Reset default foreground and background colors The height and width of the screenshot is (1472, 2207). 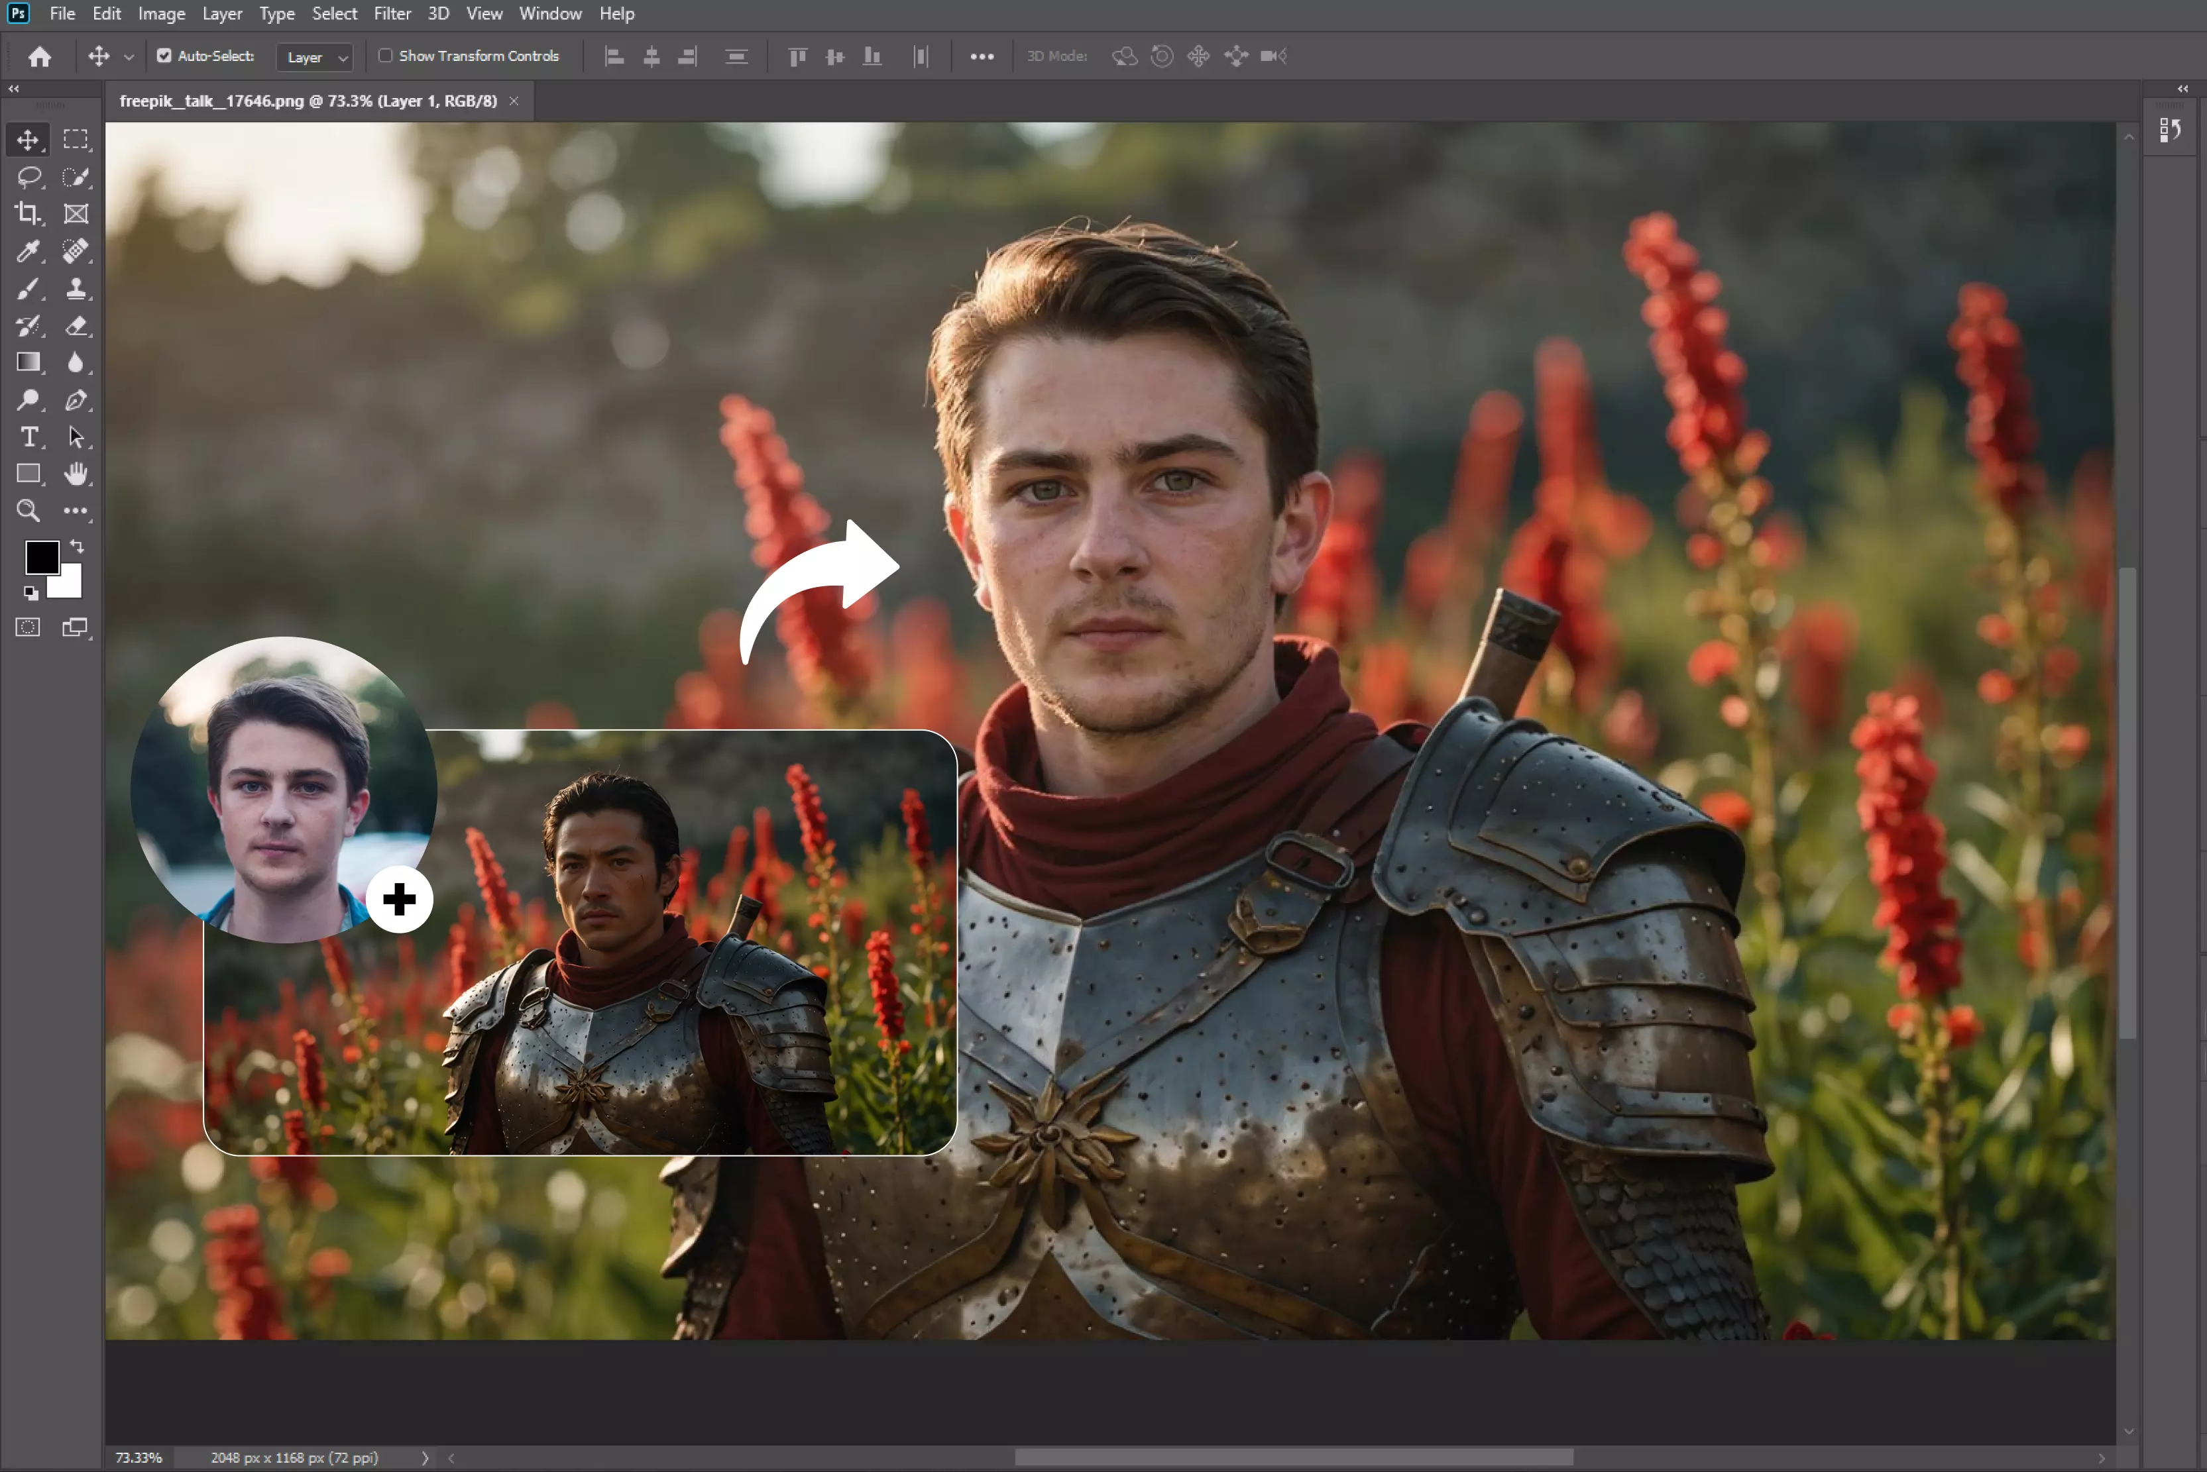click(x=30, y=592)
